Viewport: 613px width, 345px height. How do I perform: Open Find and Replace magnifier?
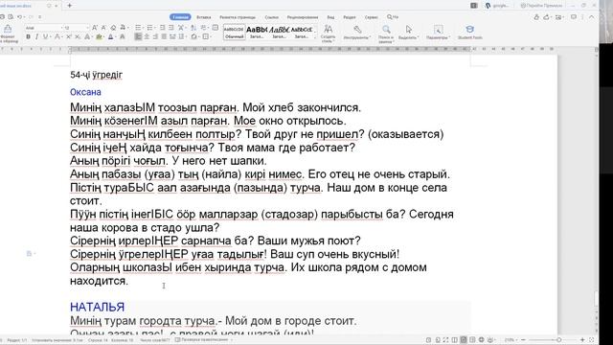pos(386,34)
